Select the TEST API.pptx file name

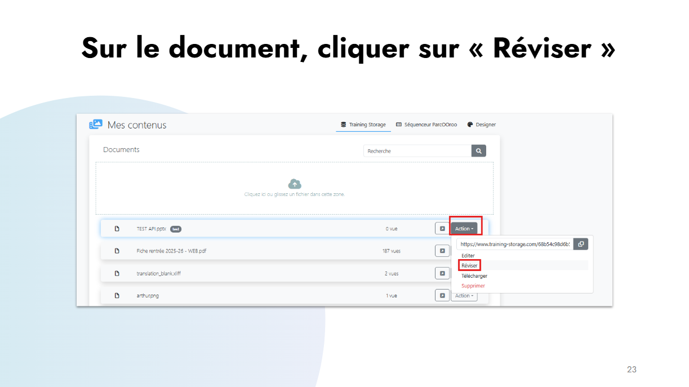[152, 229]
